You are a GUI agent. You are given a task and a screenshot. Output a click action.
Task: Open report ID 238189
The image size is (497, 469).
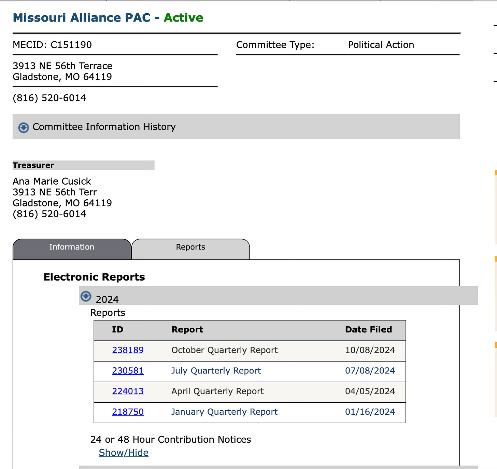128,350
